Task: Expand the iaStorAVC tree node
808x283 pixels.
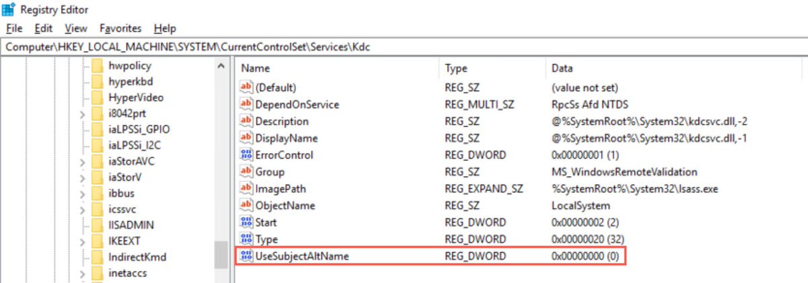Action: pyautogui.click(x=81, y=162)
